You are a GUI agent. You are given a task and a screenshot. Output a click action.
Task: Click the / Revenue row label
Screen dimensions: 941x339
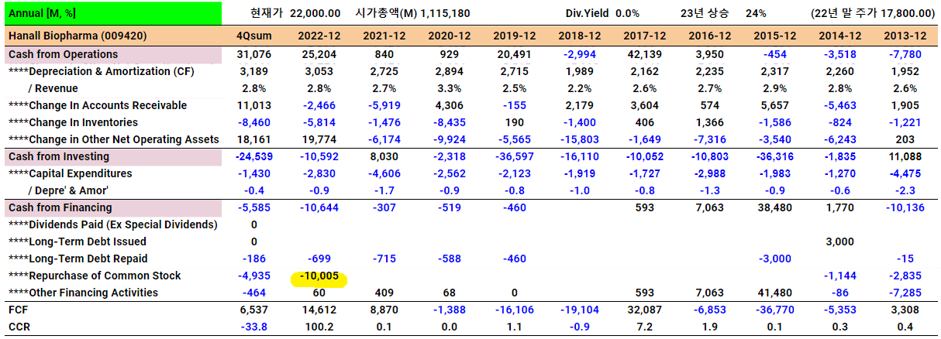pos(53,88)
